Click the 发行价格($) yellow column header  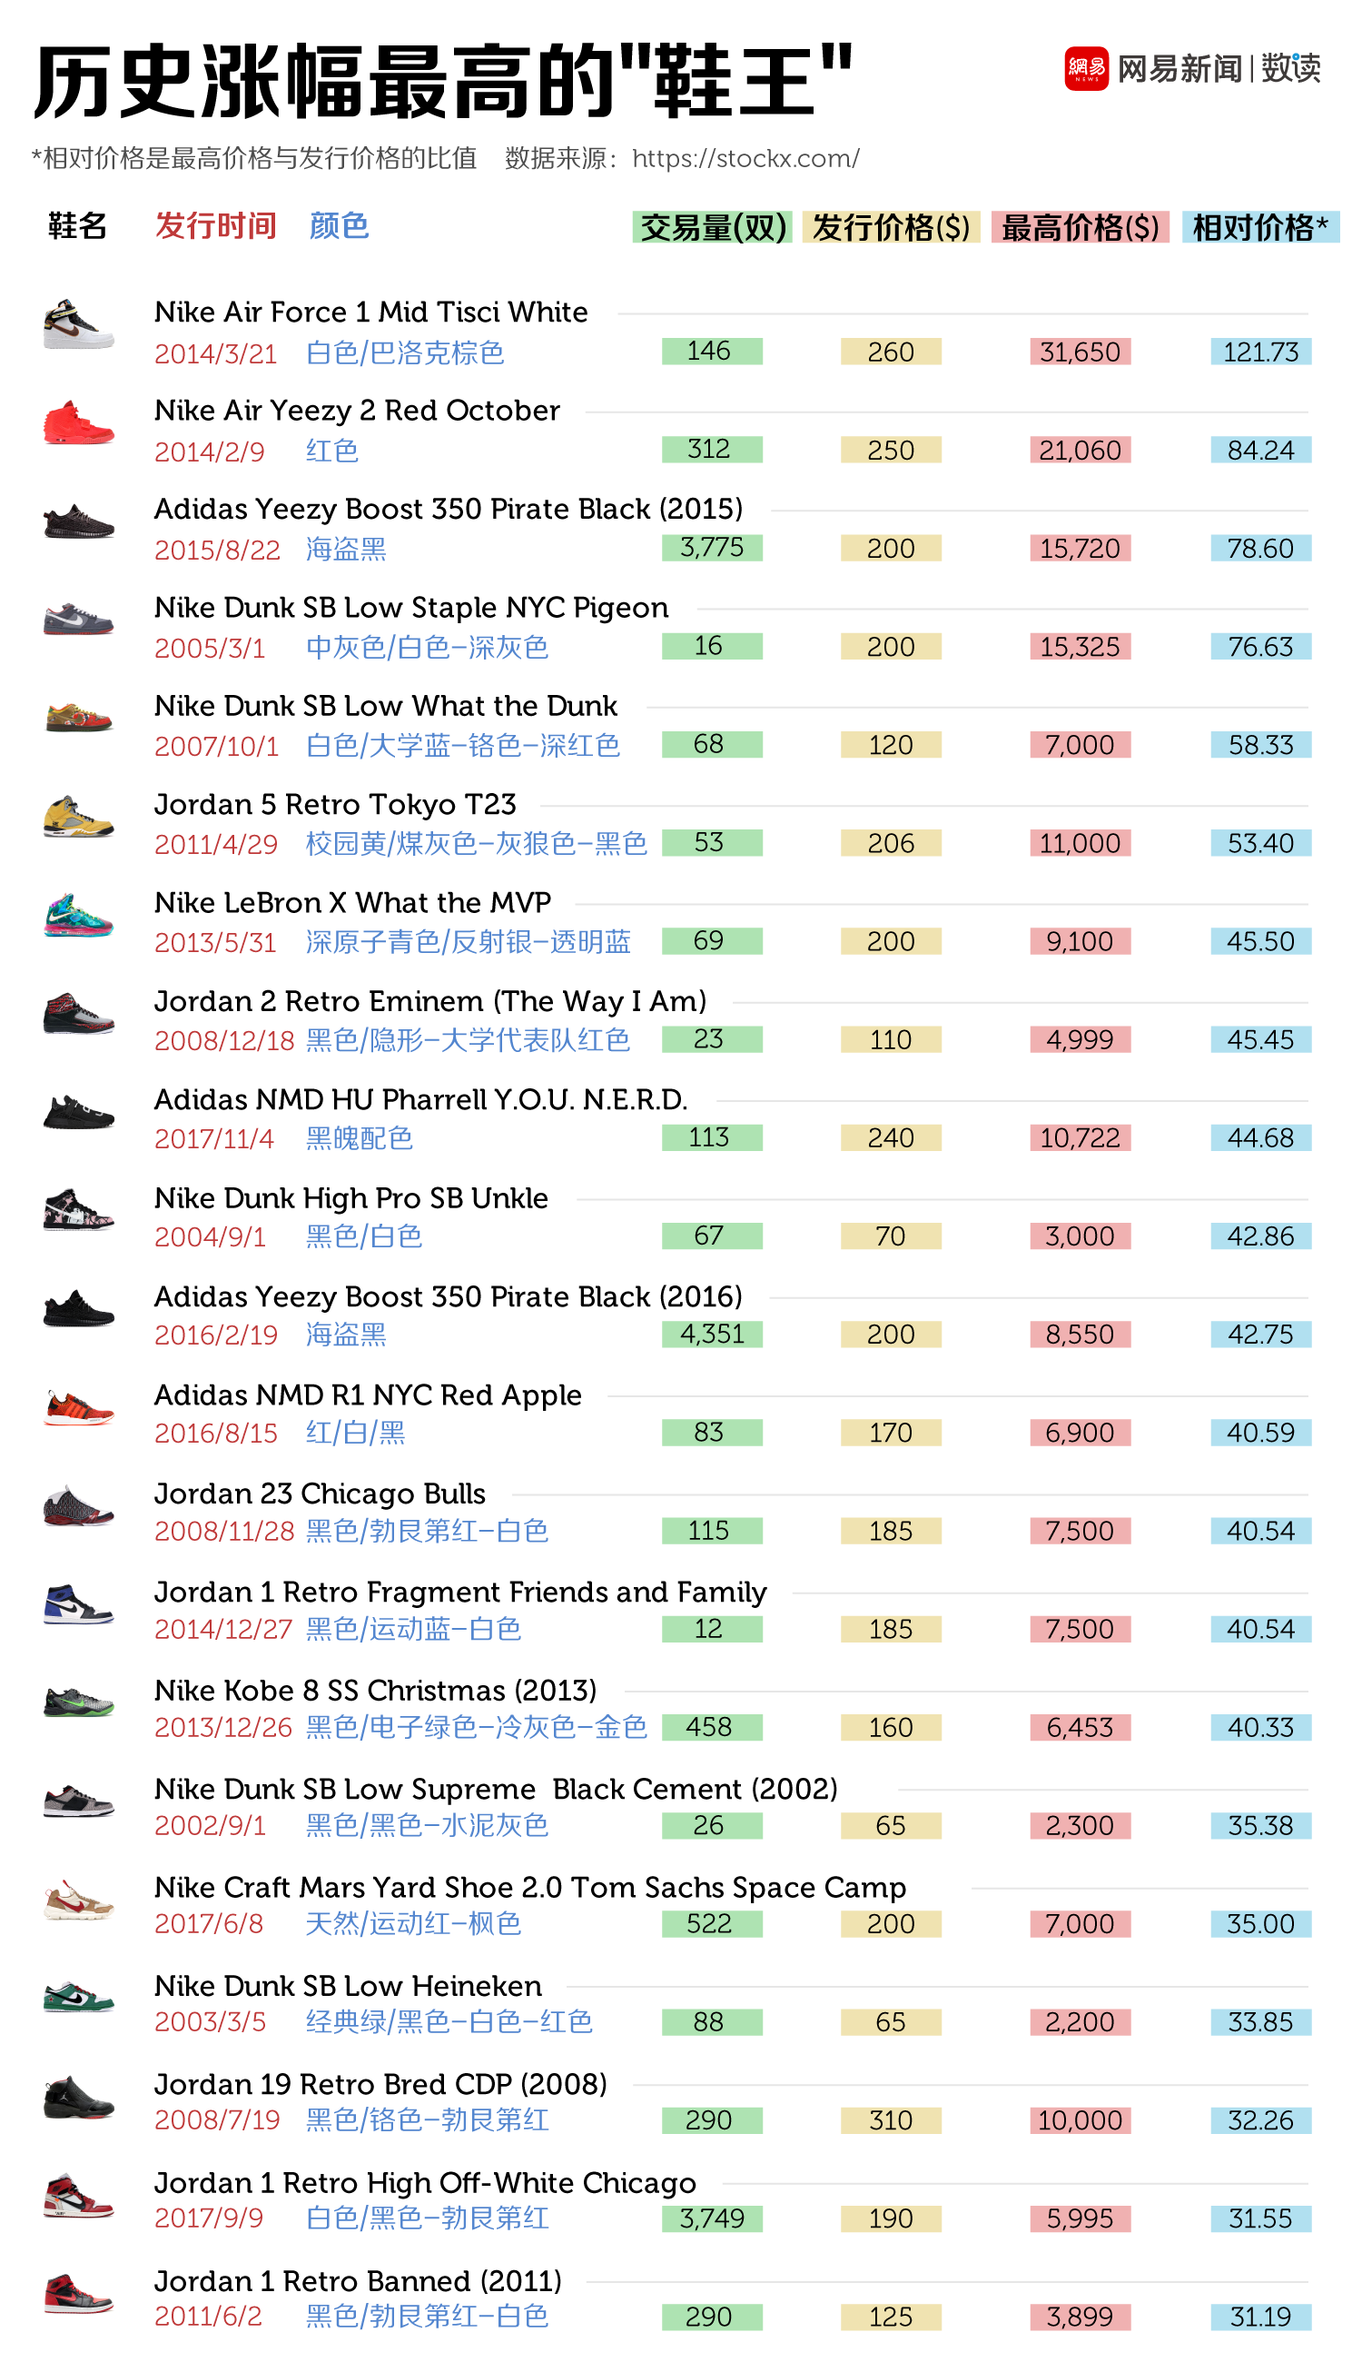891,227
